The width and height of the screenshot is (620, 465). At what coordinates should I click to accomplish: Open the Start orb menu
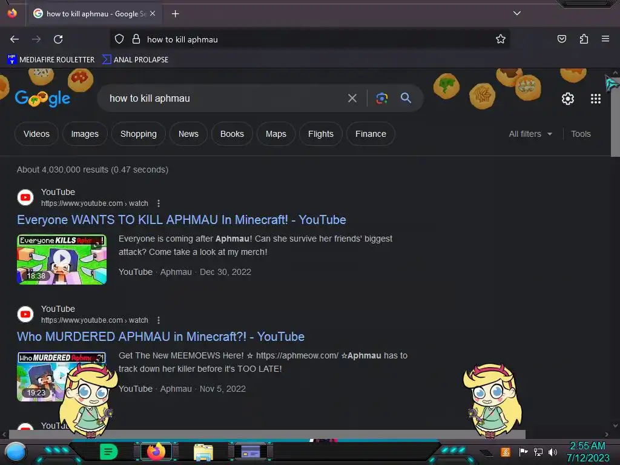(16, 452)
